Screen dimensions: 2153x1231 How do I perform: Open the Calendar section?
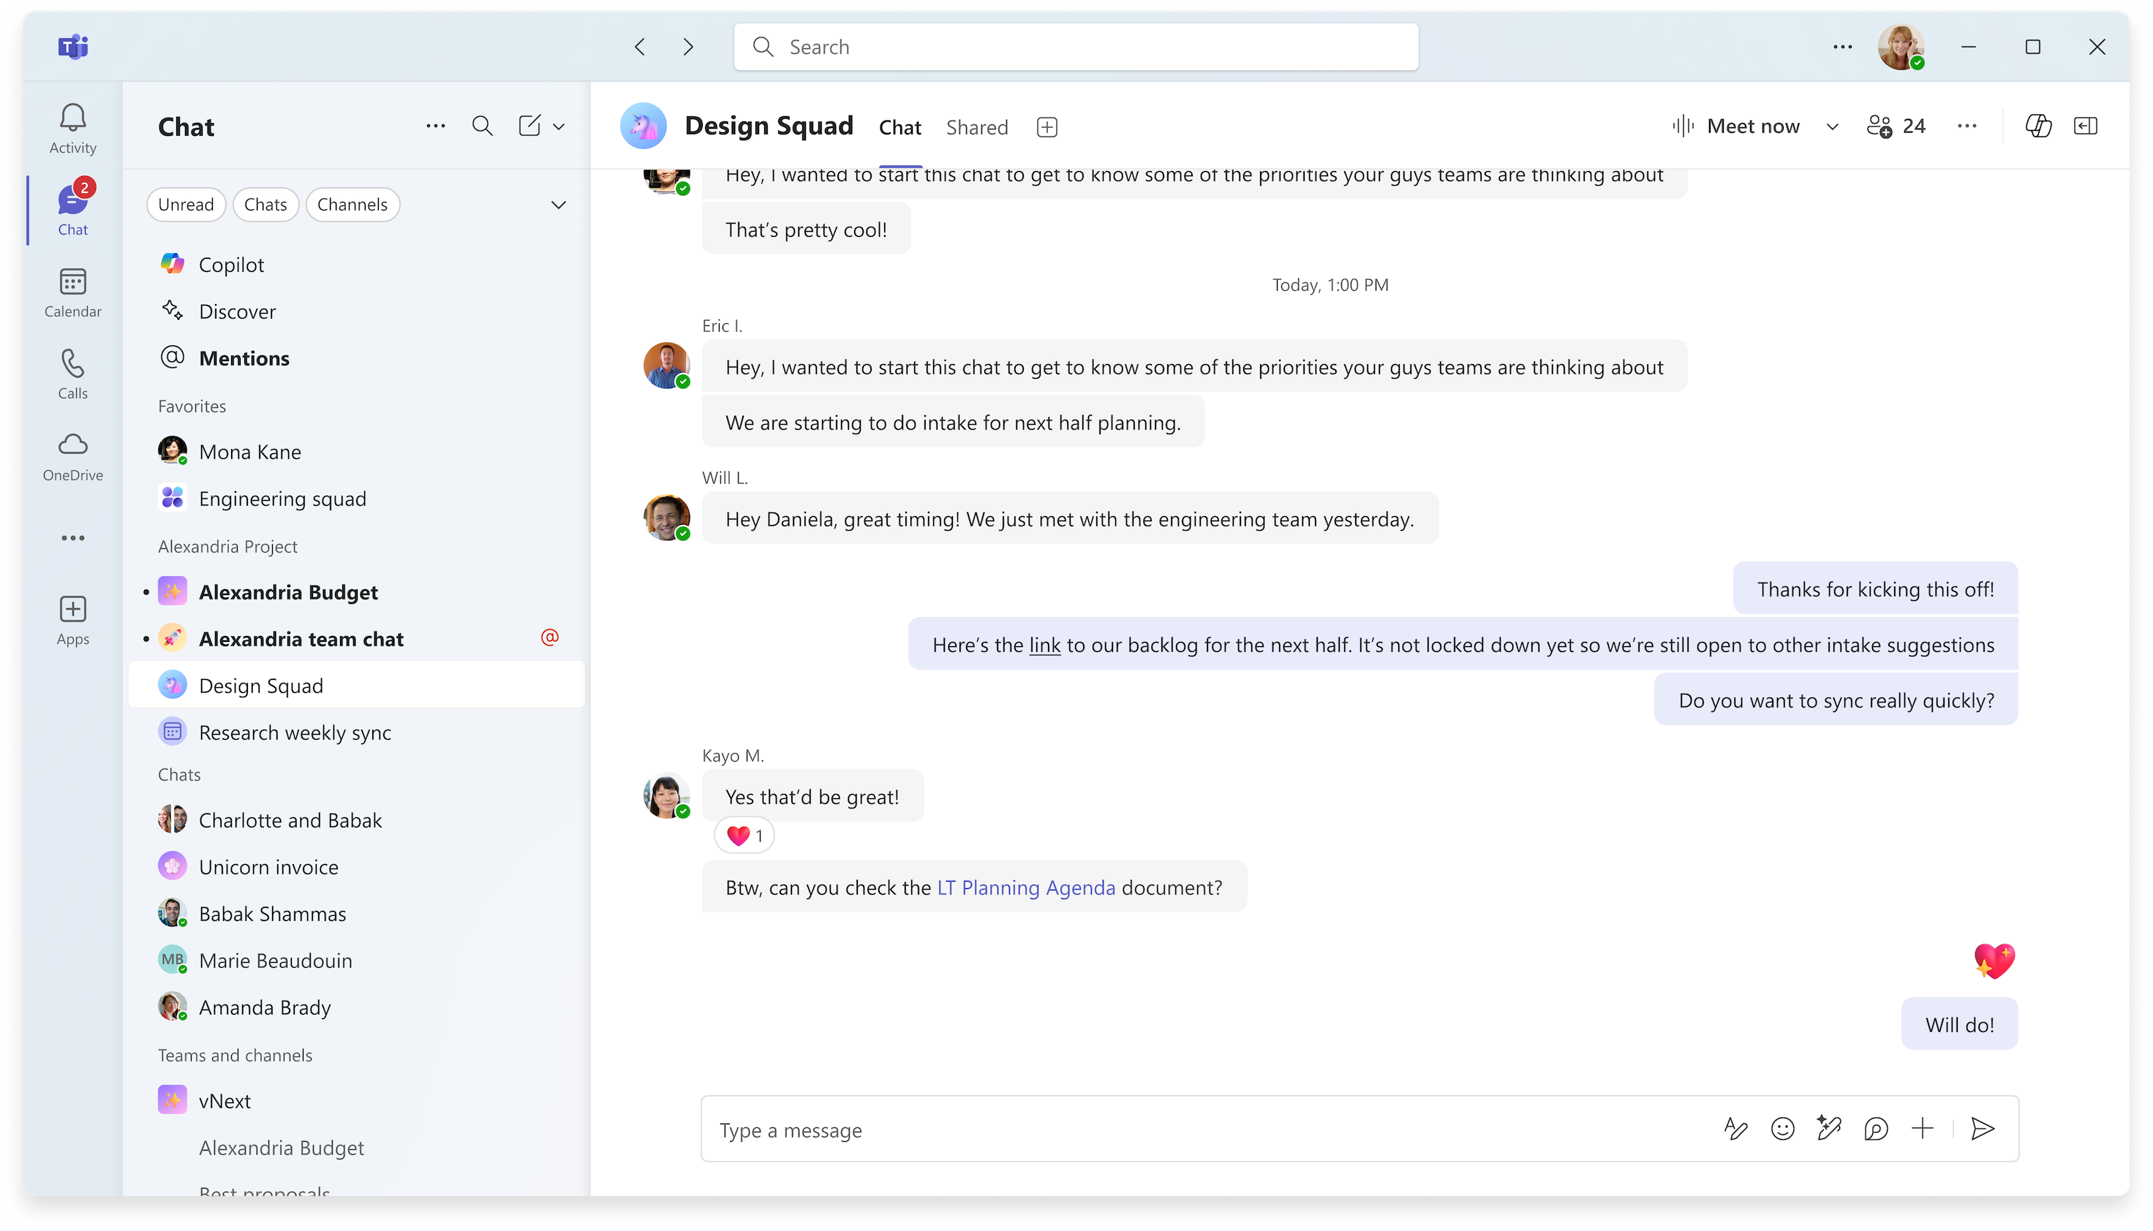point(72,291)
